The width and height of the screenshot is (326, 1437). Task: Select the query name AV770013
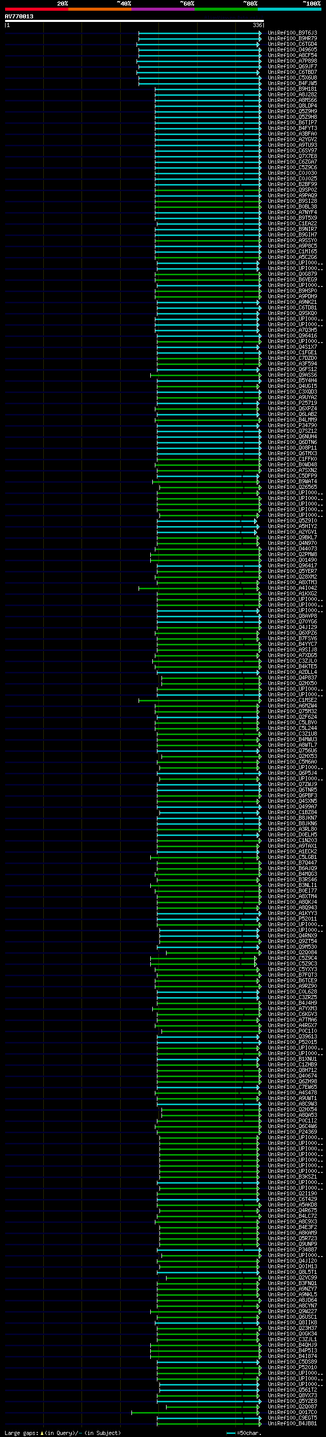point(19,16)
